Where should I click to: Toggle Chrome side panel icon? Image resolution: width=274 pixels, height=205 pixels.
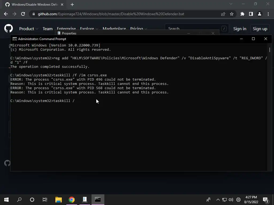click(251, 14)
